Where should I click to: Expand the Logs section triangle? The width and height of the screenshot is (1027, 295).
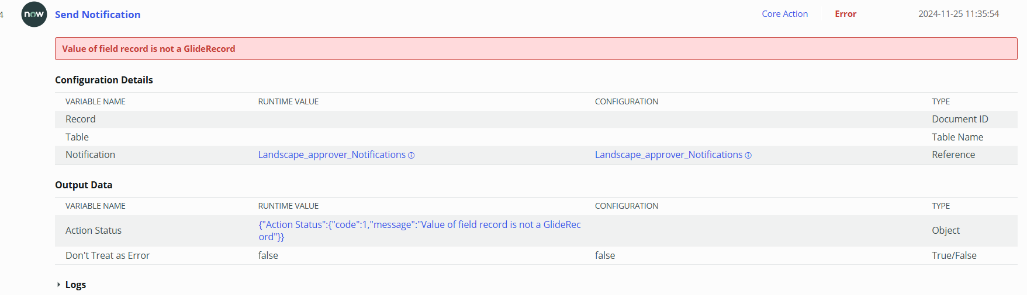point(58,285)
